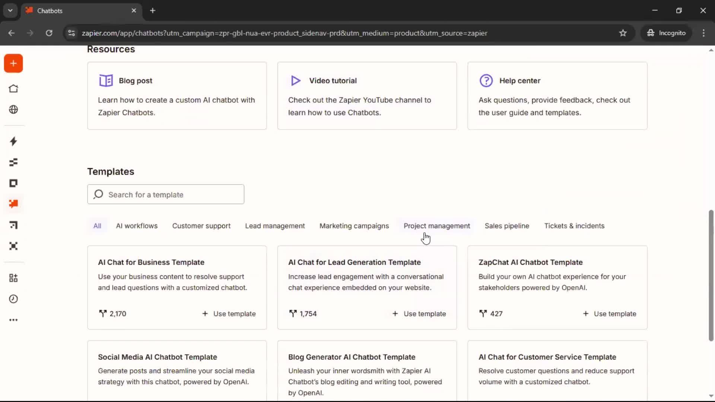Click the template search magnifier icon

point(98,194)
